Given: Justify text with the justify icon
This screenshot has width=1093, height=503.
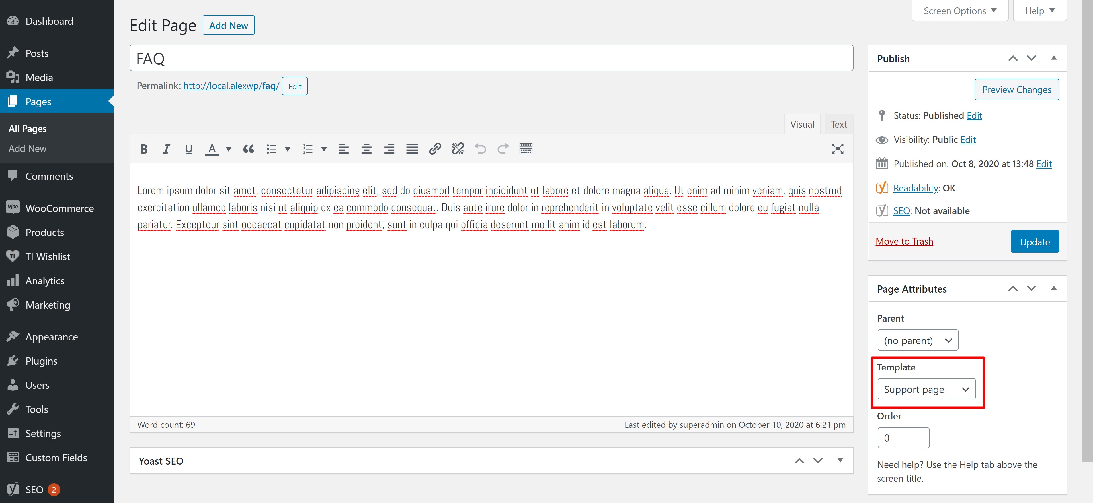Looking at the screenshot, I should pyautogui.click(x=412, y=149).
